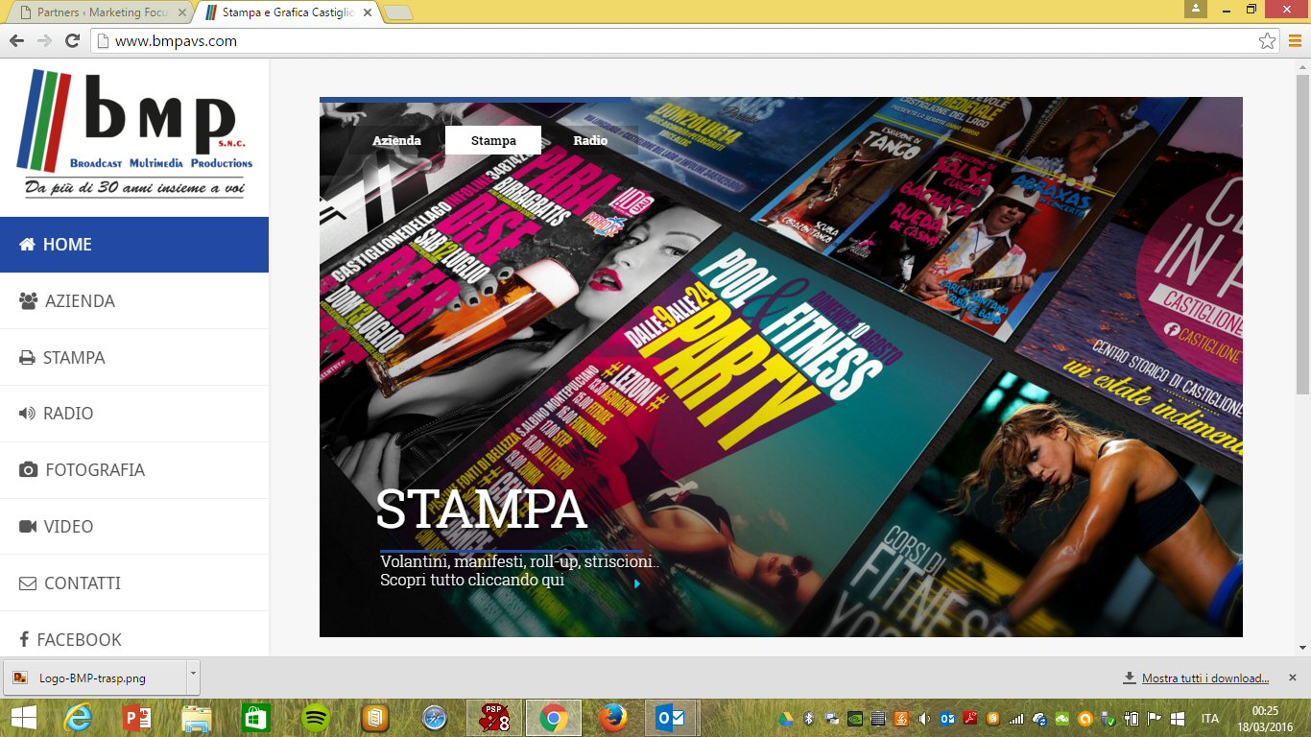Select the Radio slider tab

(590, 140)
